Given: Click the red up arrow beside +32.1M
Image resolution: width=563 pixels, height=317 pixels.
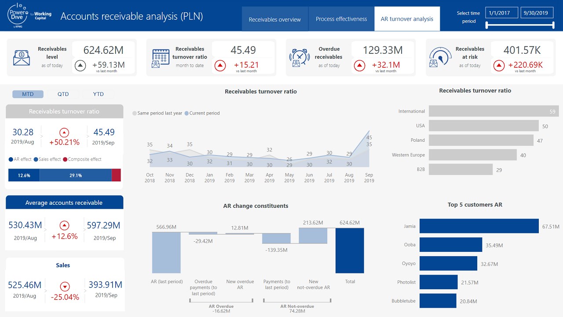Looking at the screenshot, I should point(359,66).
